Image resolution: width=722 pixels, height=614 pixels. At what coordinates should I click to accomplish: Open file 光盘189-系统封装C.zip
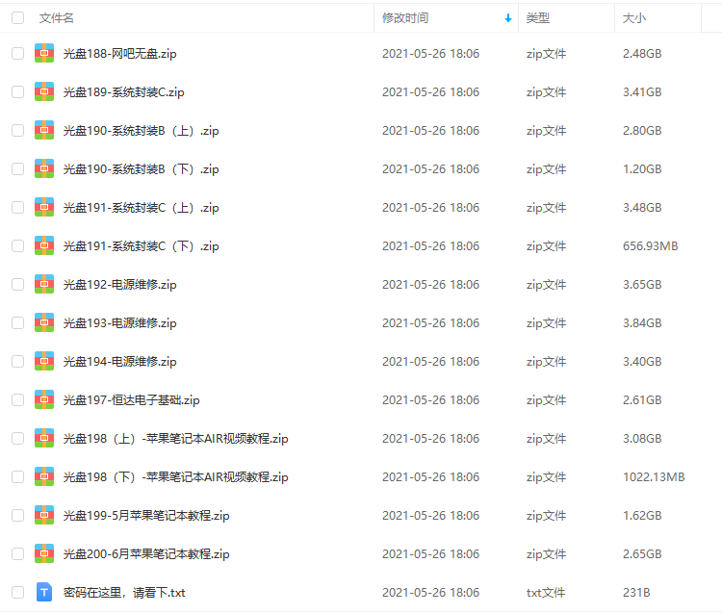pos(123,92)
